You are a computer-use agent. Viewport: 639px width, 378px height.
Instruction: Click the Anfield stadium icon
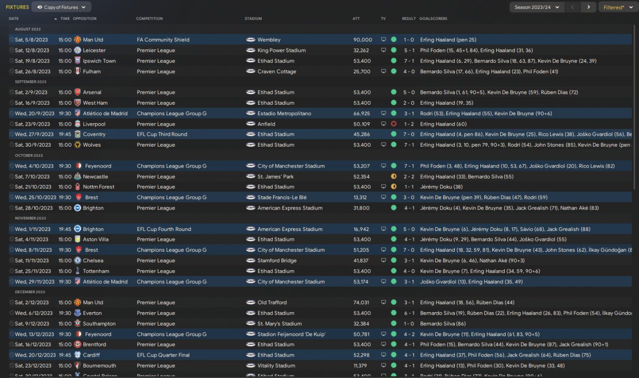tap(251, 124)
